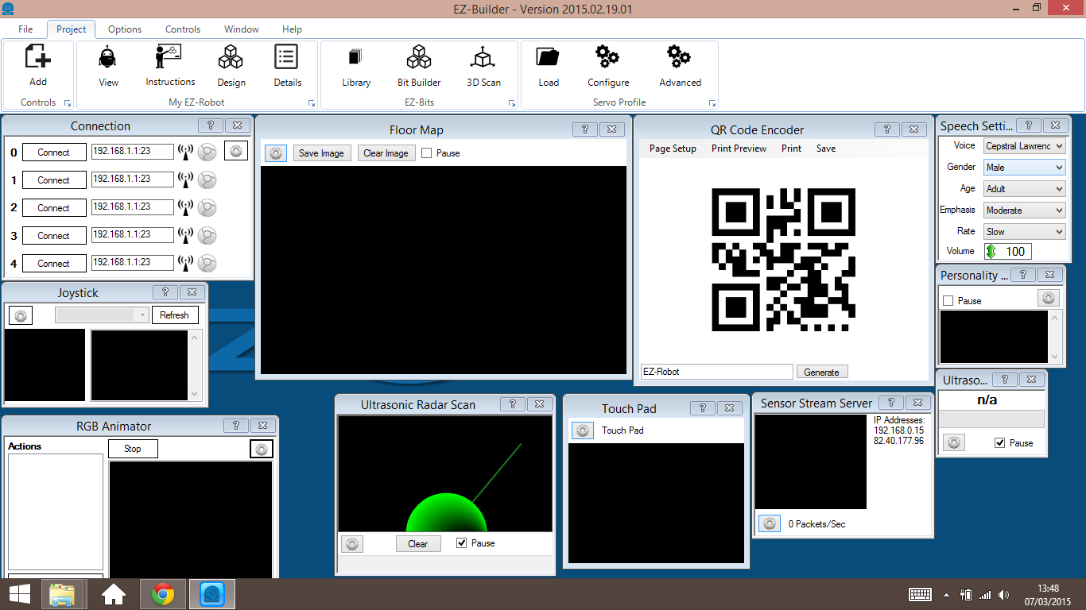Open the EZ-Bits Library

click(355, 65)
